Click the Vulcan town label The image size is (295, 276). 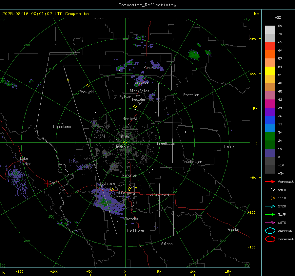tap(167, 244)
